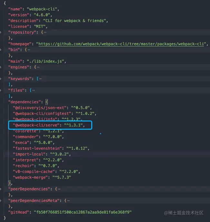Screen dimensions: 210x222
Task: Click "CLI for webpack & friends" description
Action: tap(75, 21)
